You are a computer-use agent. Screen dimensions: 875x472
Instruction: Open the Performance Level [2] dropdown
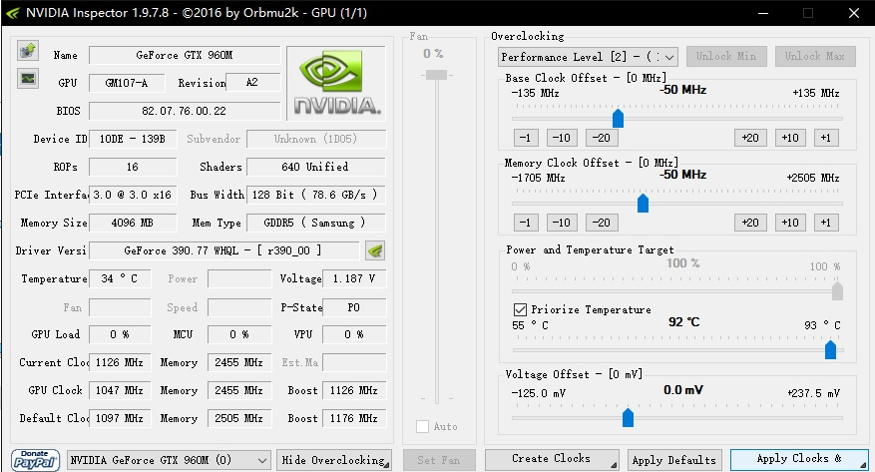coord(589,56)
